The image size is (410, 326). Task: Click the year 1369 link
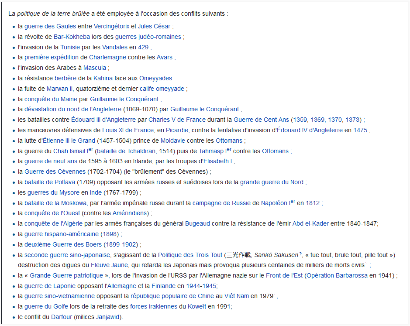pos(317,120)
